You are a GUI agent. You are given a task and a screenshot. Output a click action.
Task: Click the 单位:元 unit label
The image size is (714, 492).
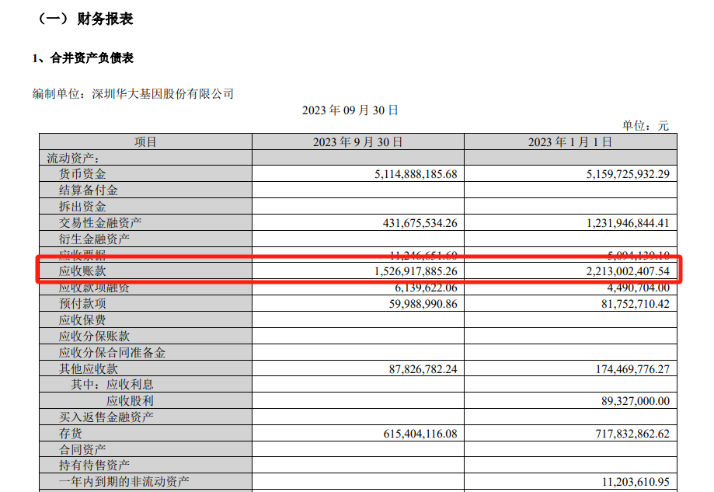coord(644,126)
